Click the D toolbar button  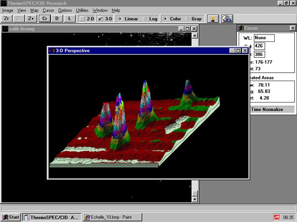point(57,19)
